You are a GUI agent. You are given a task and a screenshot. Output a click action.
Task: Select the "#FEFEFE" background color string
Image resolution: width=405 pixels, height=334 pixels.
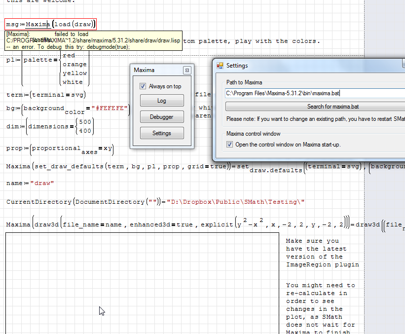point(109,108)
